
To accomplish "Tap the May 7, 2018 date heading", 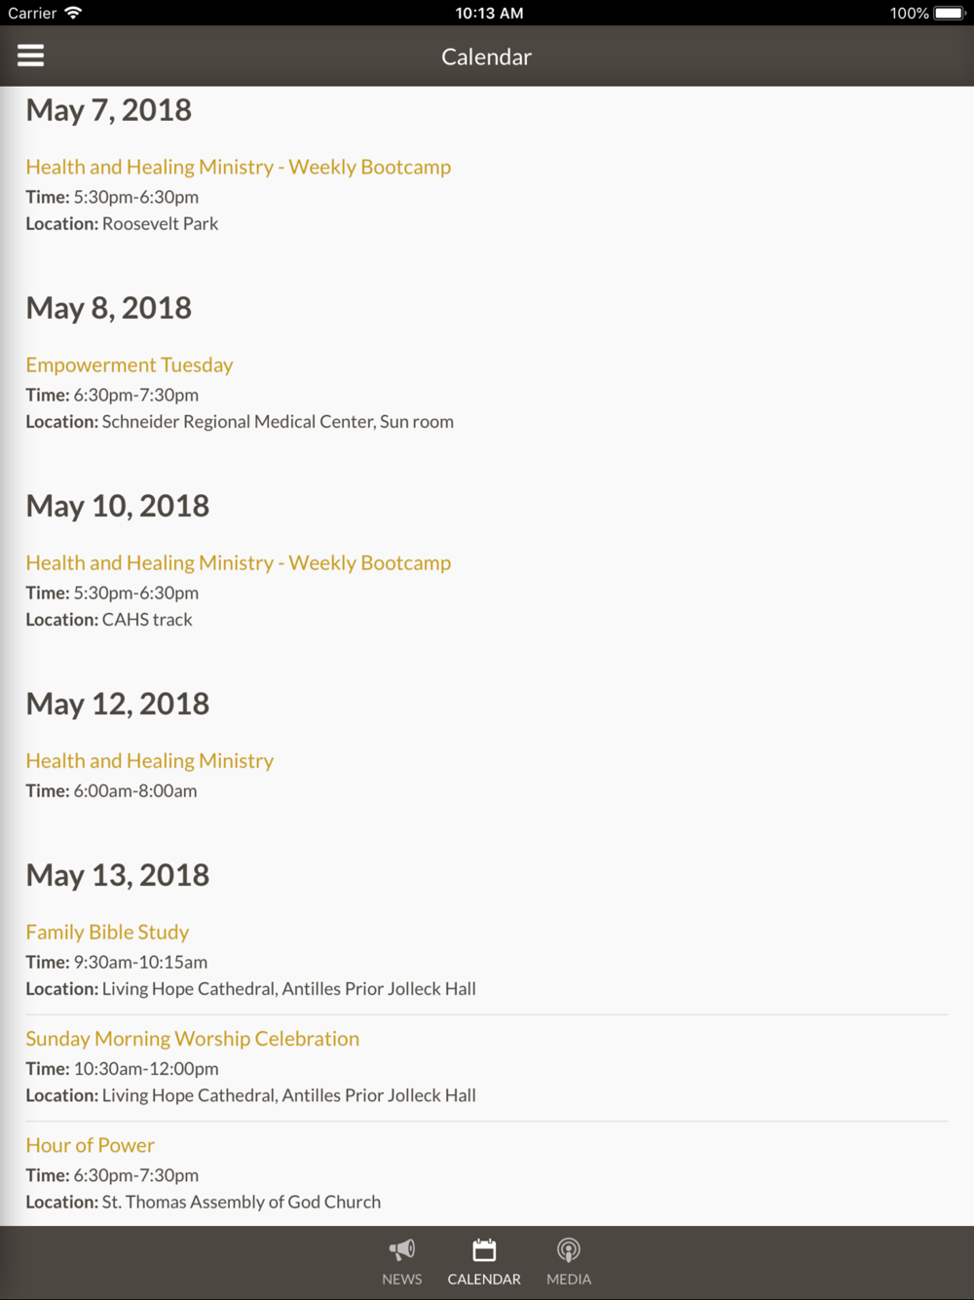I will pos(108,110).
